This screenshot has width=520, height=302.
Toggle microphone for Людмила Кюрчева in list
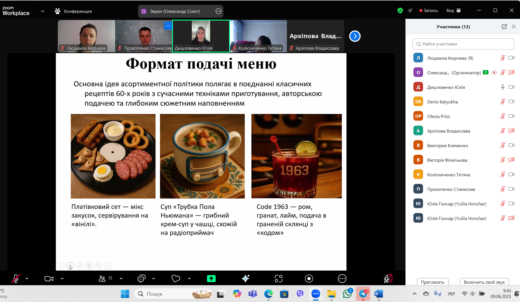503,58
